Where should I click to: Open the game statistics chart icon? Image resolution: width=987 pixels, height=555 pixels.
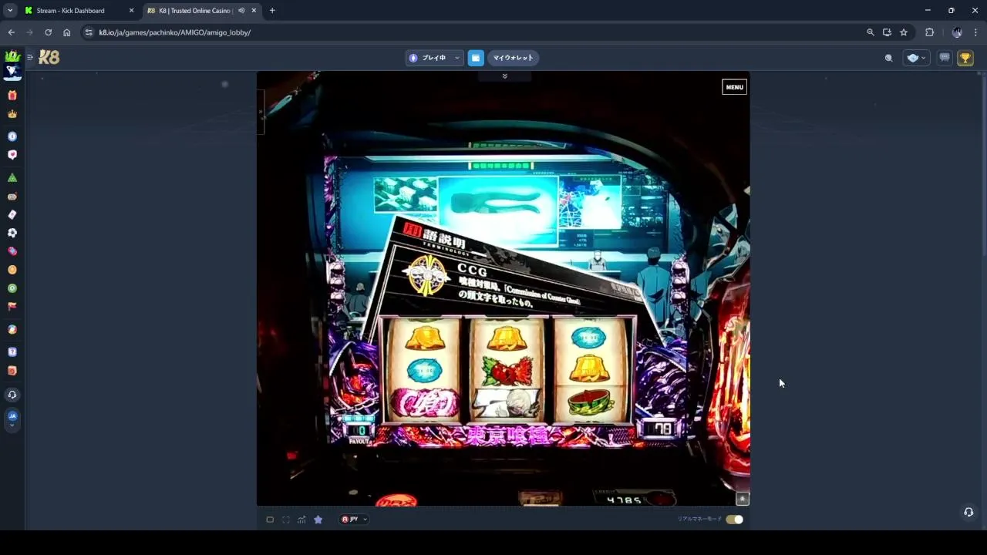tap(301, 520)
